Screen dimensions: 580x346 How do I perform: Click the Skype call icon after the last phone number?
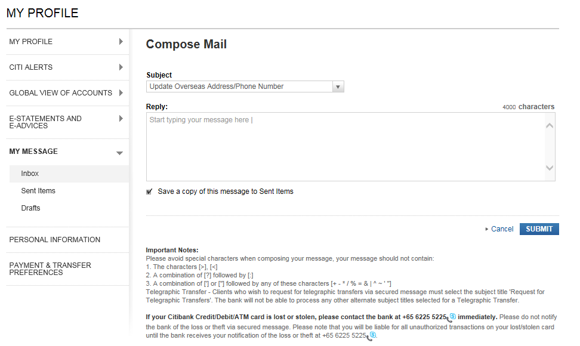[x=371, y=336]
